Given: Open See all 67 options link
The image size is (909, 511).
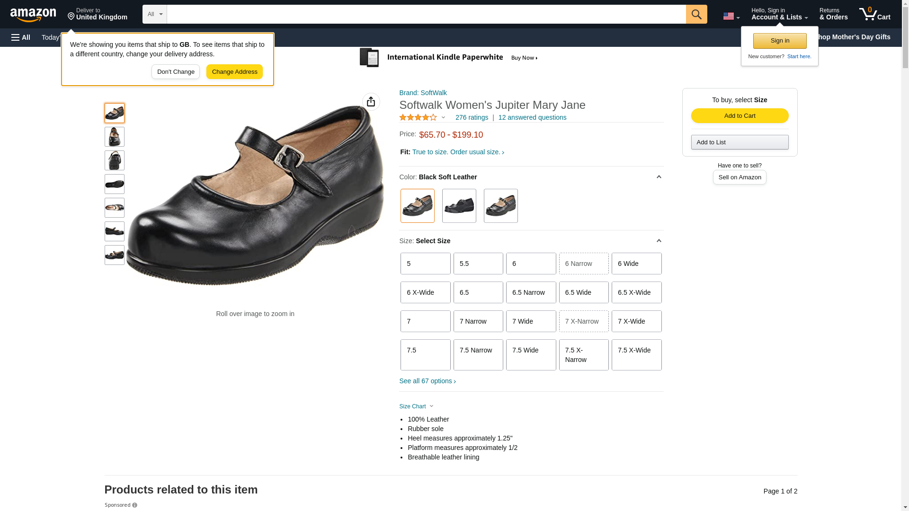Looking at the screenshot, I should 427,381.
